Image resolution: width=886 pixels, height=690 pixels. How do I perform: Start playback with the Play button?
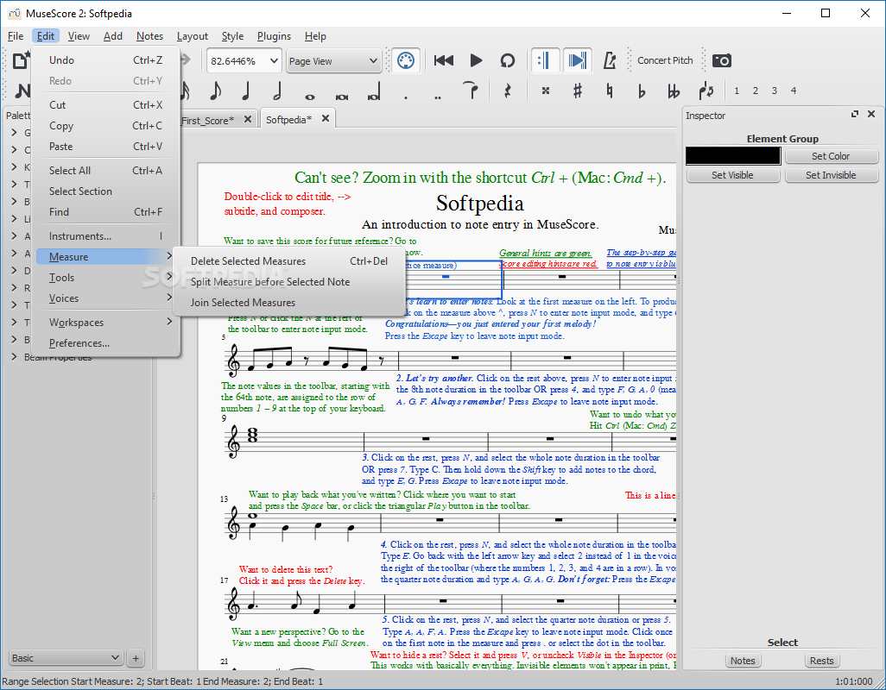(476, 60)
